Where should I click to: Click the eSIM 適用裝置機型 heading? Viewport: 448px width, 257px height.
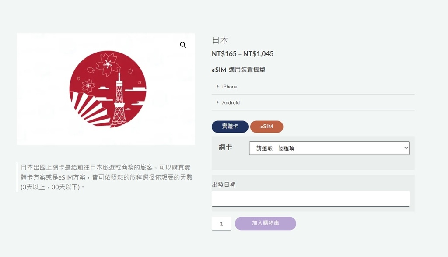pos(238,70)
